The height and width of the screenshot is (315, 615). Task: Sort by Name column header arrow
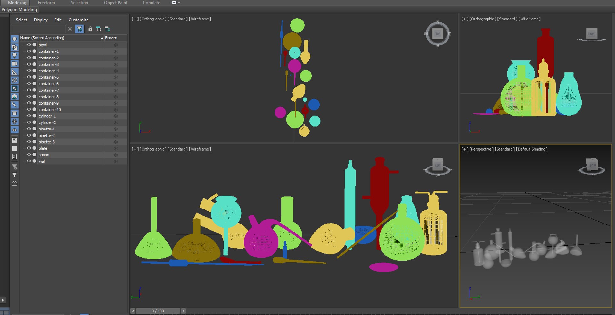point(102,38)
